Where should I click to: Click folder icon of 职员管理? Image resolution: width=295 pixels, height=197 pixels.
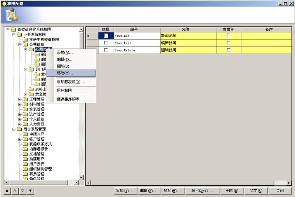click(x=25, y=174)
